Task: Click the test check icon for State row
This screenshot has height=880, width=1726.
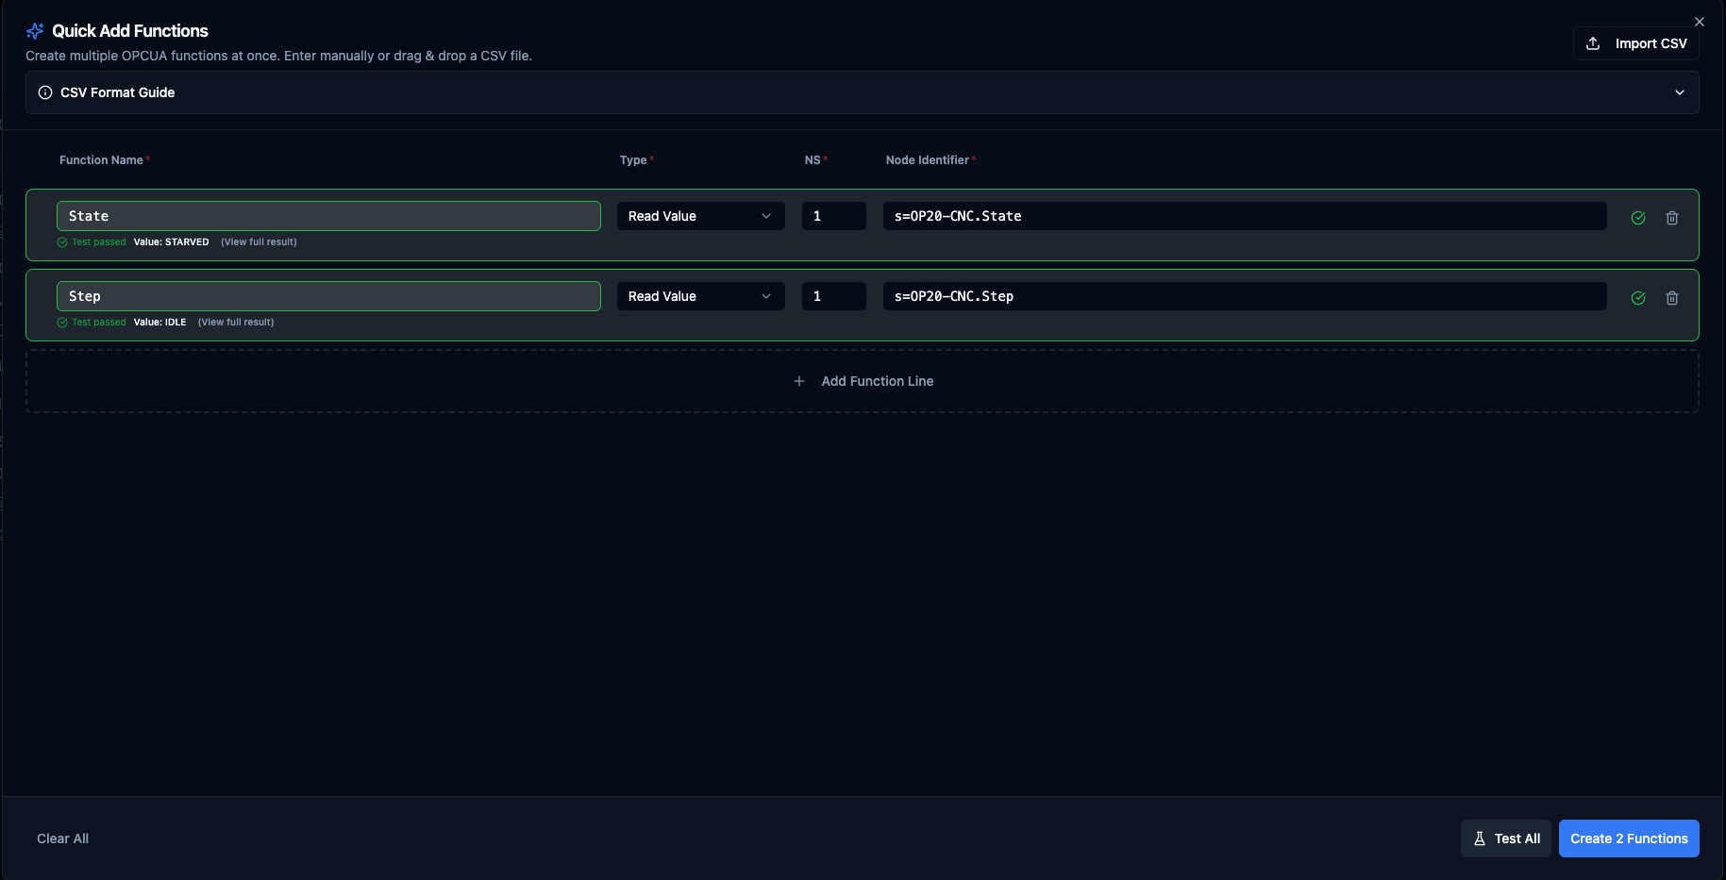Action: (x=1638, y=218)
